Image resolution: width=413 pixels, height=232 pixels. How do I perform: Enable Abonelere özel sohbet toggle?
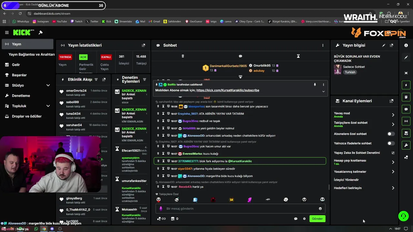click(x=391, y=134)
